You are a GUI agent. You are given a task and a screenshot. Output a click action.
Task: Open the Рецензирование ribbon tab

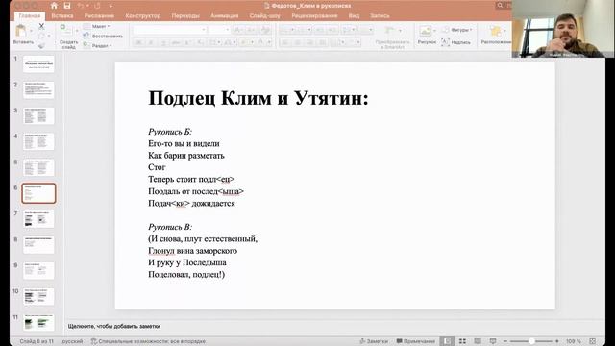(314, 16)
